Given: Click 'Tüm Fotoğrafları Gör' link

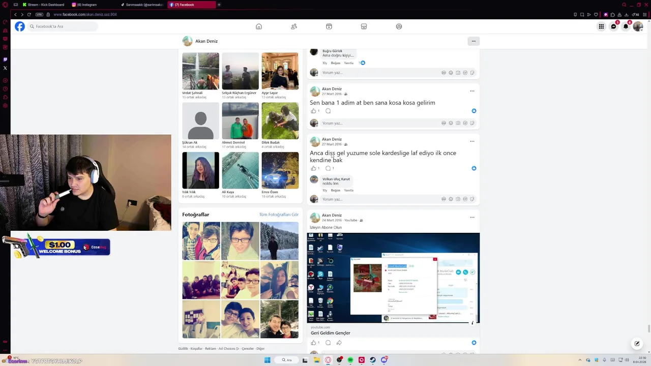Looking at the screenshot, I should pos(279,215).
